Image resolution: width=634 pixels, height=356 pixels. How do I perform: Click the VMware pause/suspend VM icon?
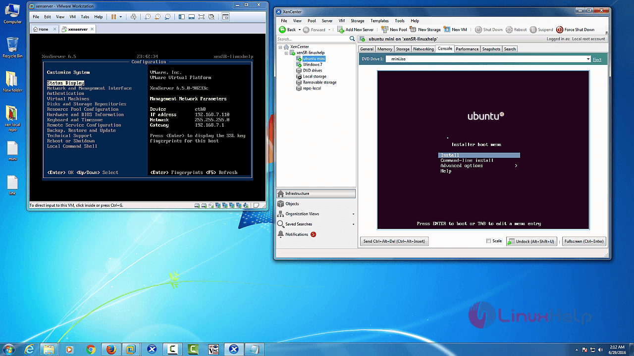pos(113,17)
